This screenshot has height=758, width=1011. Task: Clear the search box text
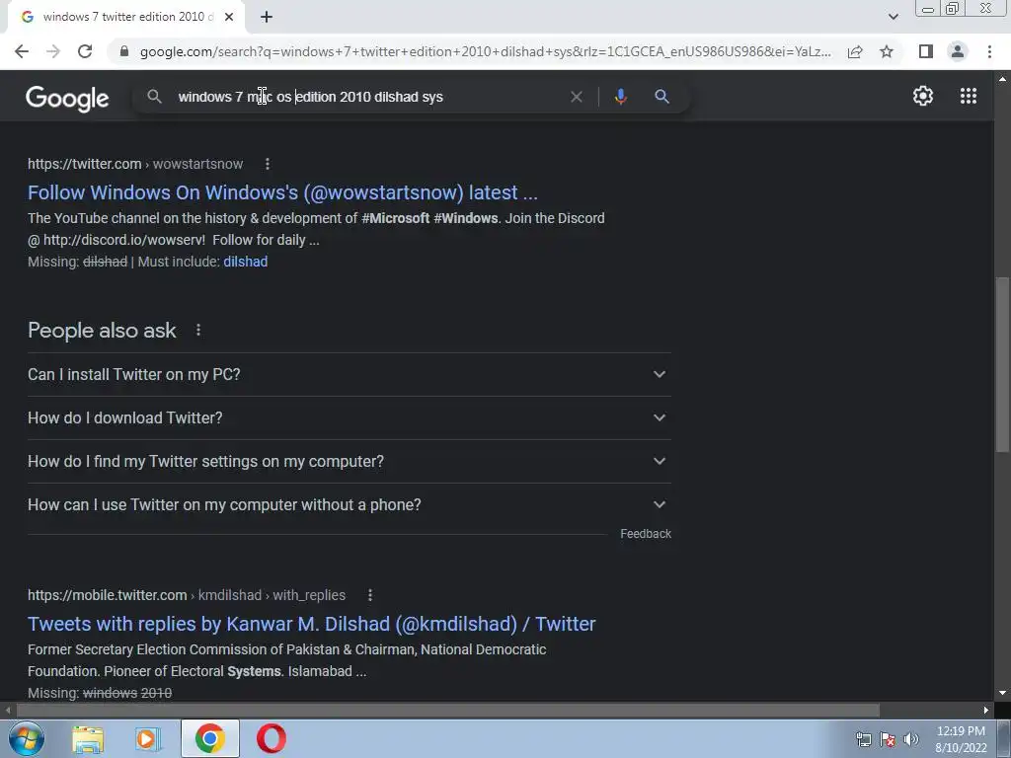577,97
